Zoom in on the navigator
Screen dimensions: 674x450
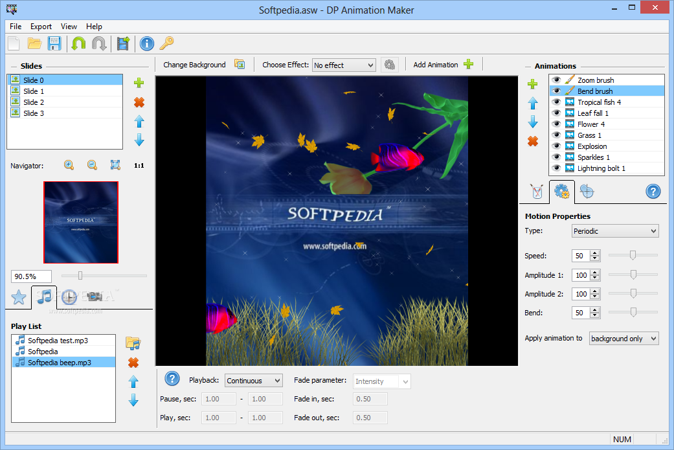[x=69, y=165]
